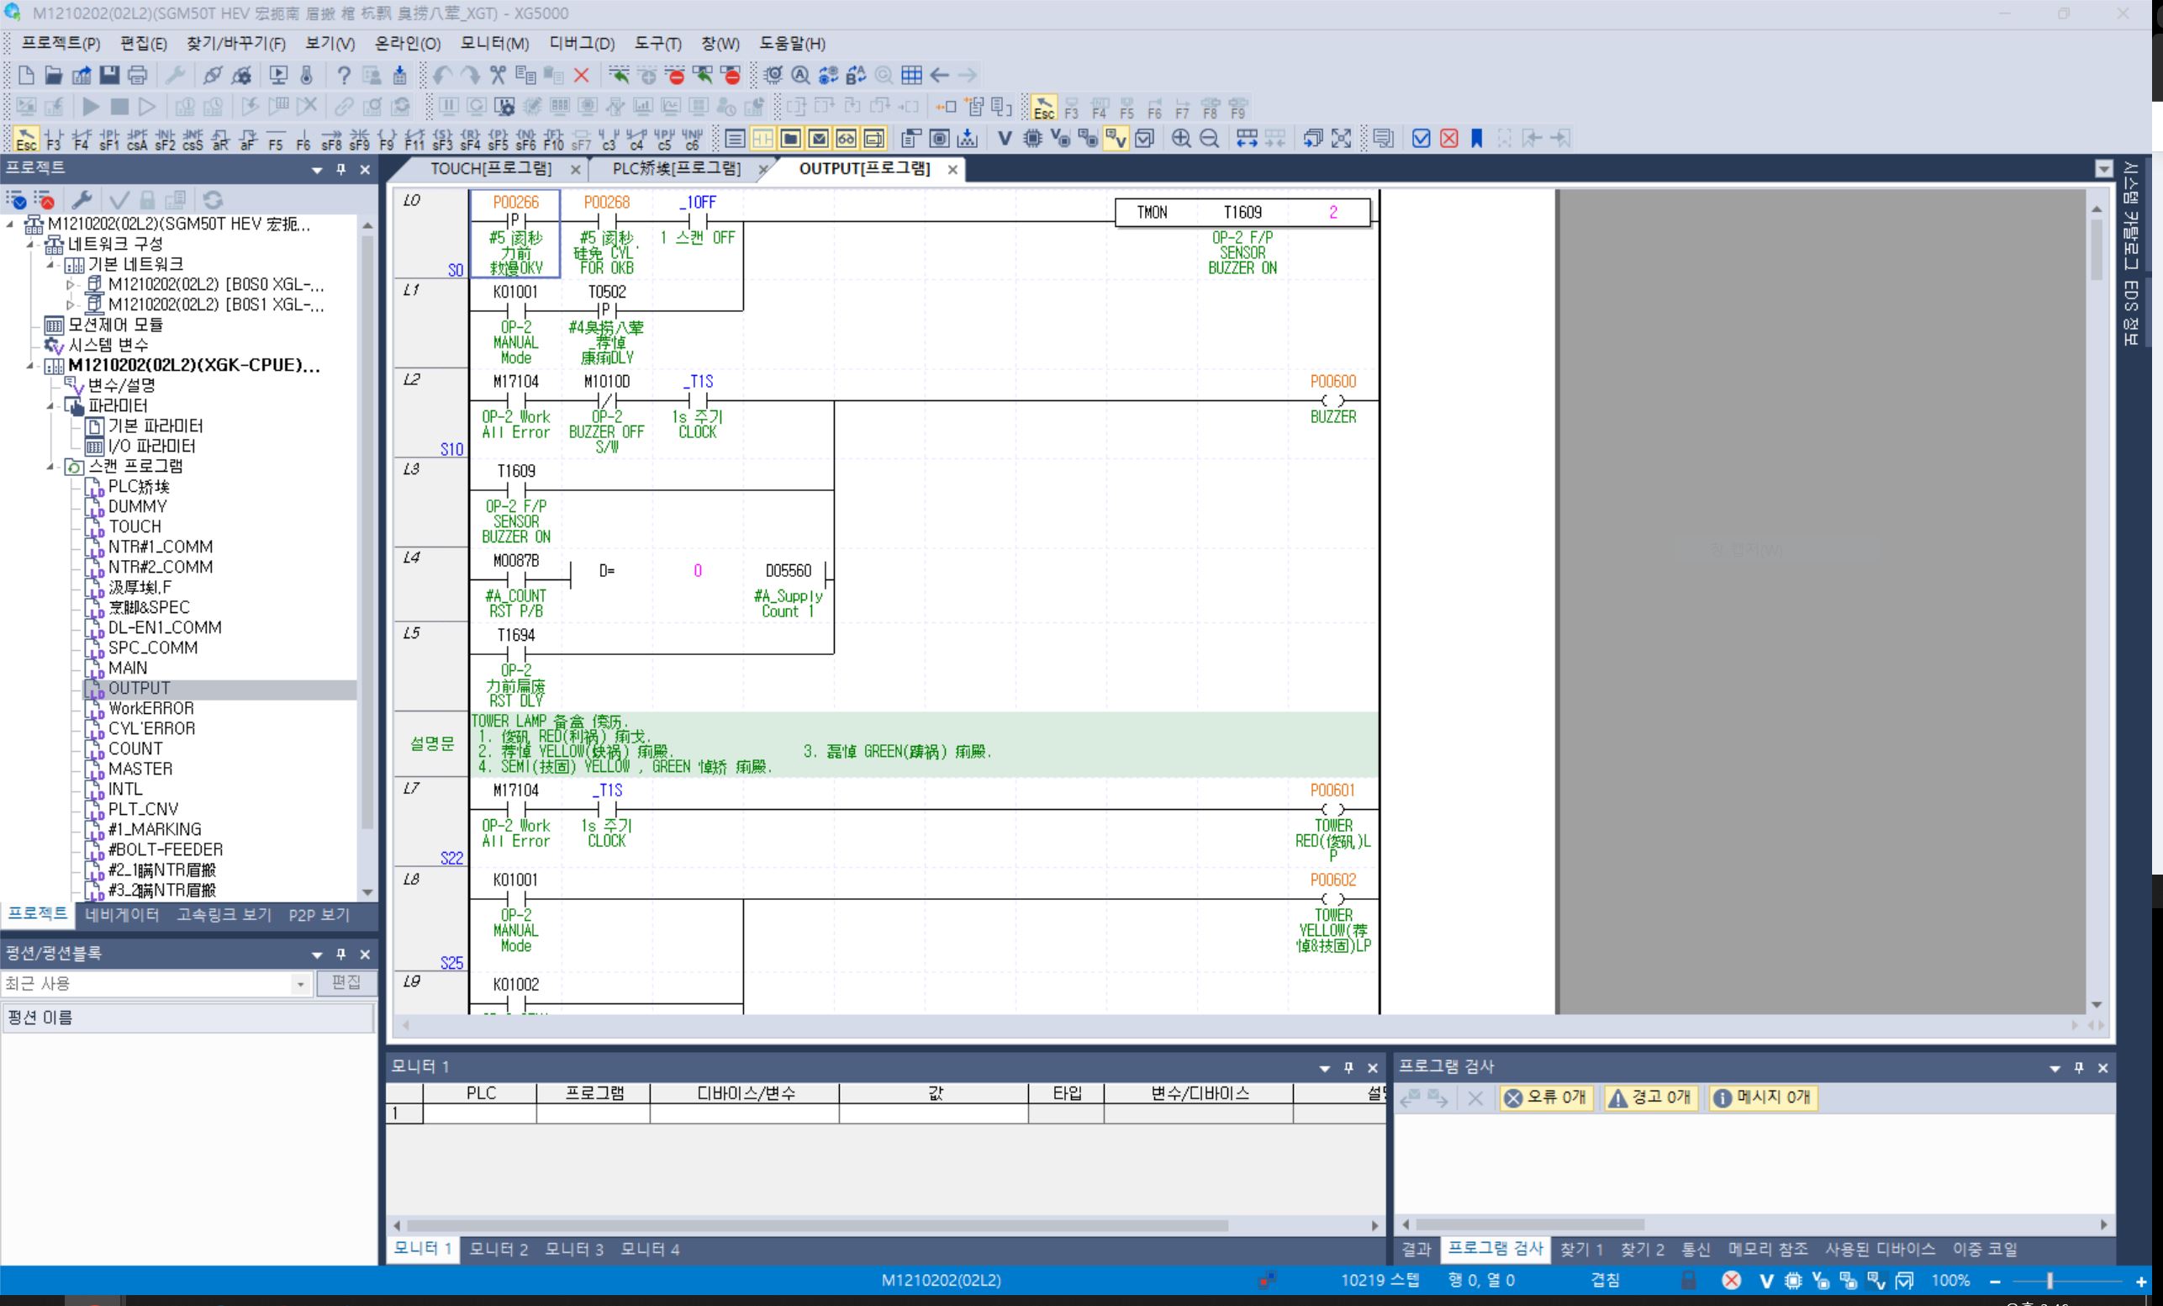Collapse the 스캔 프로그램 tree node
Screen dimensions: 2163x1306
(50, 467)
